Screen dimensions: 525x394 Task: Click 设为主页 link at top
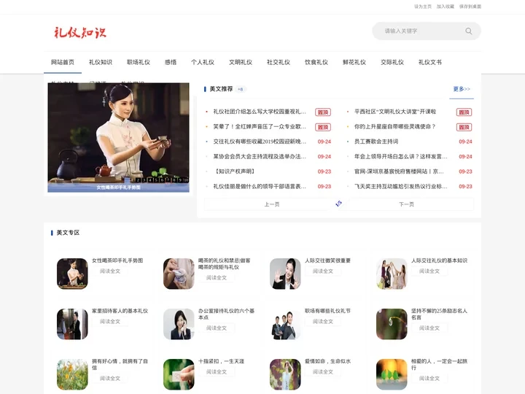(x=423, y=7)
